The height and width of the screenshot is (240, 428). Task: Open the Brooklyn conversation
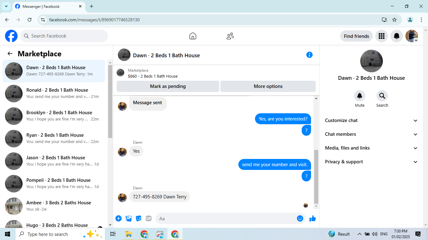[54, 116]
